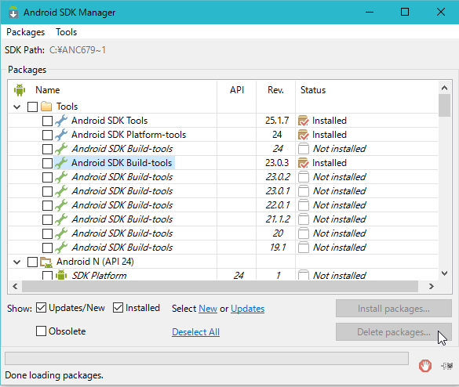Viewport: 459px width, 387px height.
Task: Click the Updates link next to Select
Action: (248, 309)
